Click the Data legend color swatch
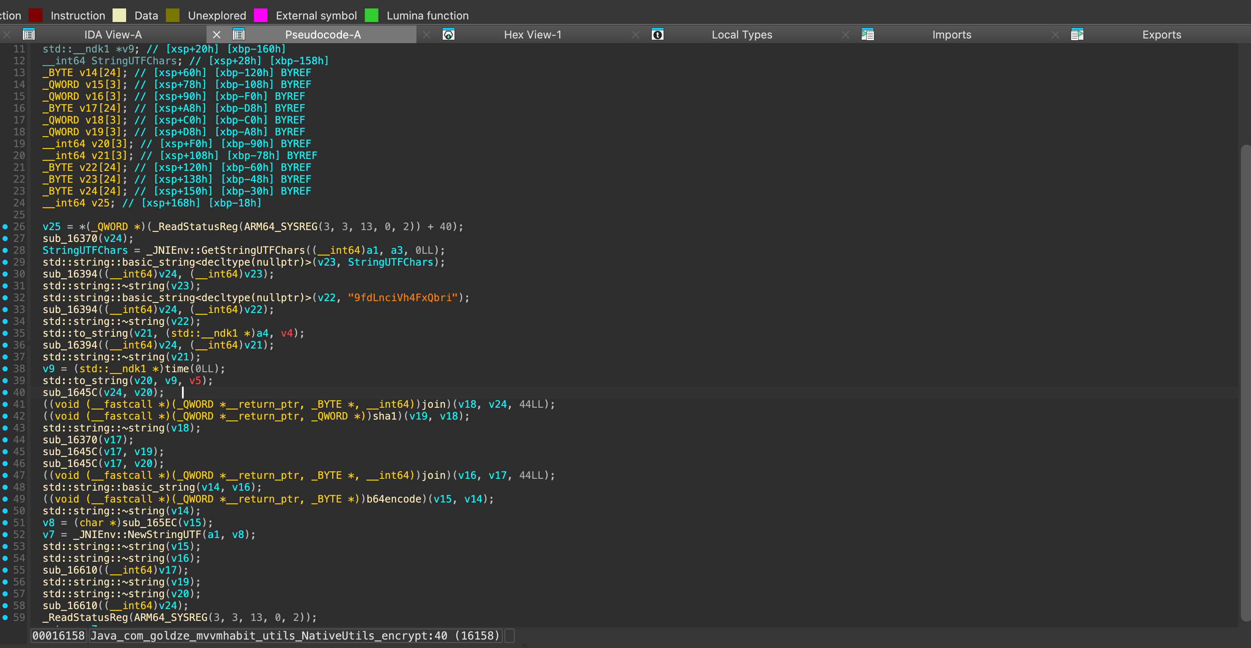The height and width of the screenshot is (648, 1251). click(x=119, y=15)
